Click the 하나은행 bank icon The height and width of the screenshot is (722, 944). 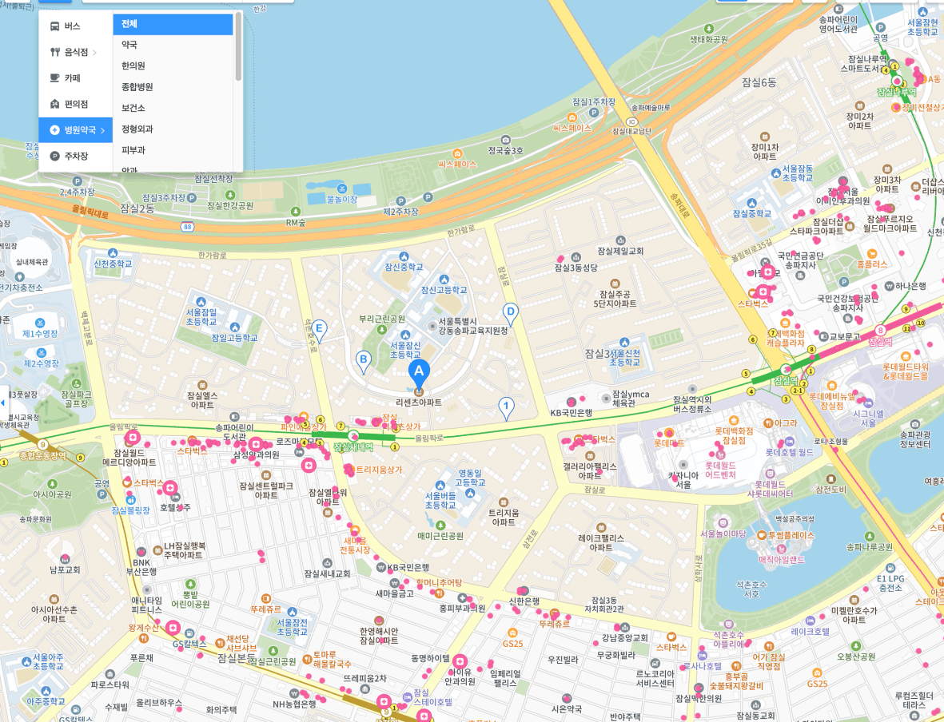[x=889, y=287]
